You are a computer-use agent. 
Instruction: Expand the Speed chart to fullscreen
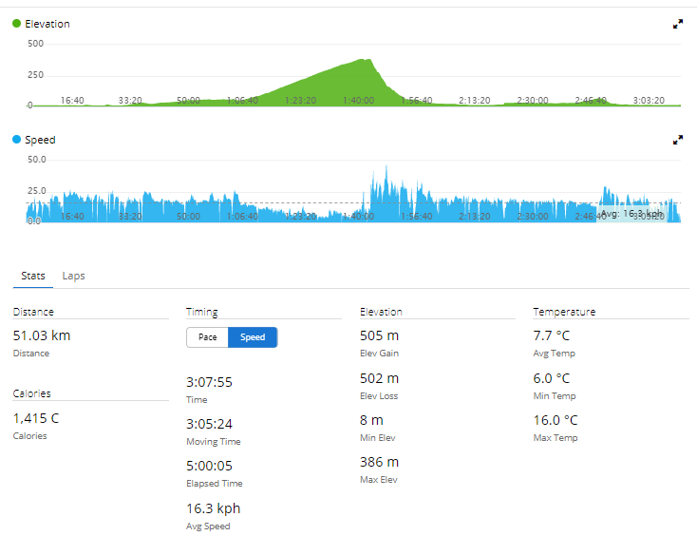pyautogui.click(x=678, y=140)
